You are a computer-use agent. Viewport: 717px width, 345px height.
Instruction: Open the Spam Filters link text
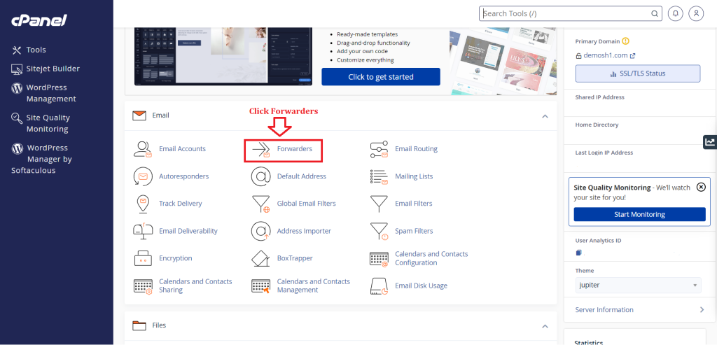click(x=414, y=231)
